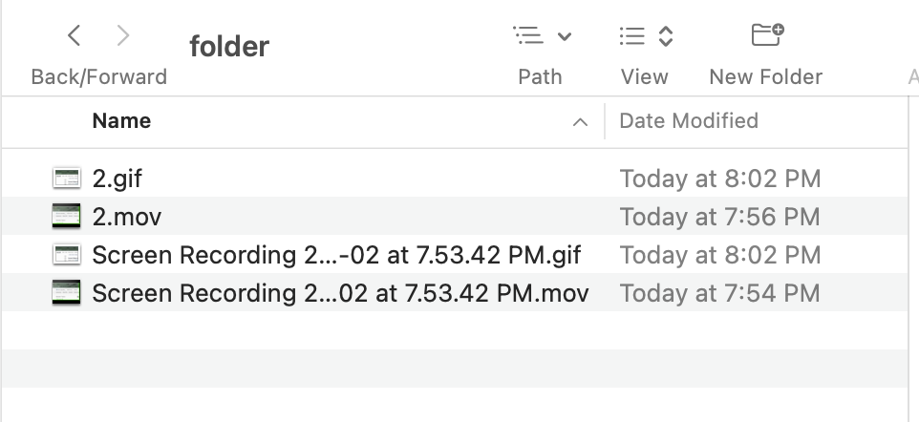Image resolution: width=919 pixels, height=422 pixels.
Task: Select Screen Recording 7.53.42 PM.gif file name
Action: point(336,255)
